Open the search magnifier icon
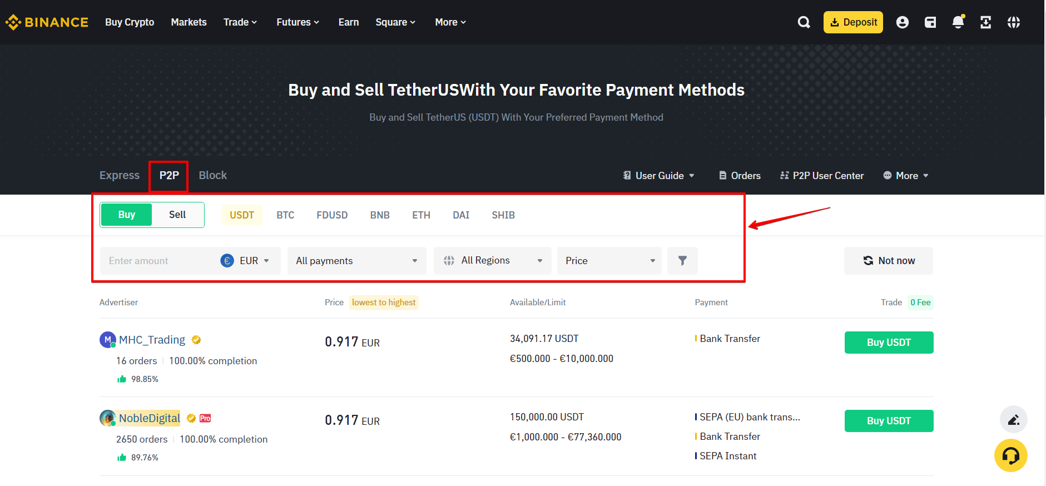 click(804, 22)
